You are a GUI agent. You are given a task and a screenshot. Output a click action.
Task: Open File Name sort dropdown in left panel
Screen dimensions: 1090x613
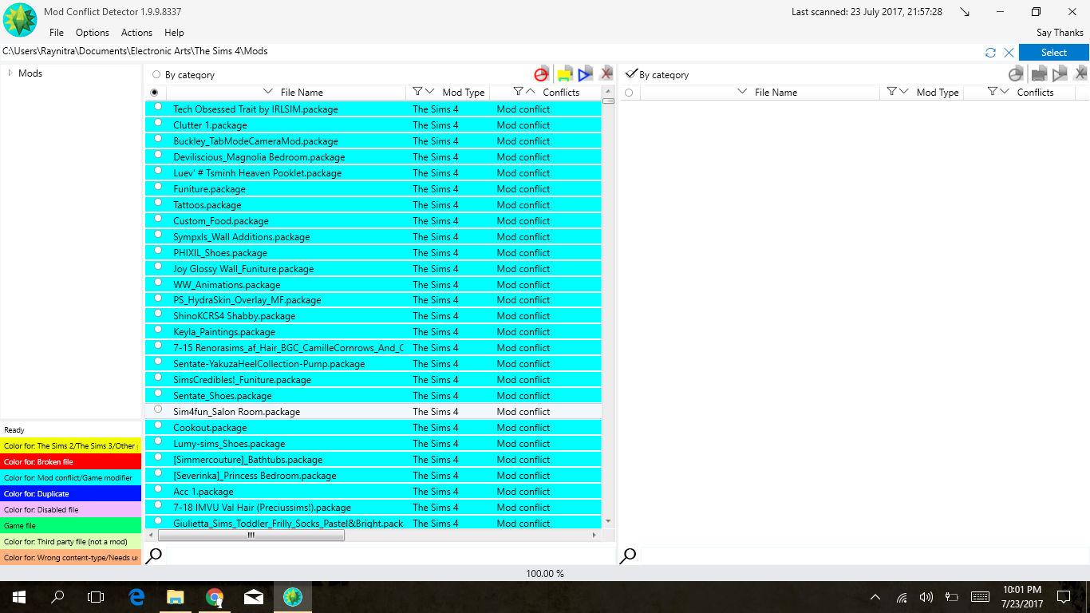268,92
